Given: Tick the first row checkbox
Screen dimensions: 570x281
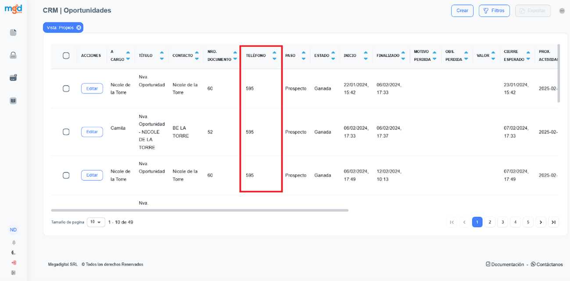Looking at the screenshot, I should pos(66,89).
